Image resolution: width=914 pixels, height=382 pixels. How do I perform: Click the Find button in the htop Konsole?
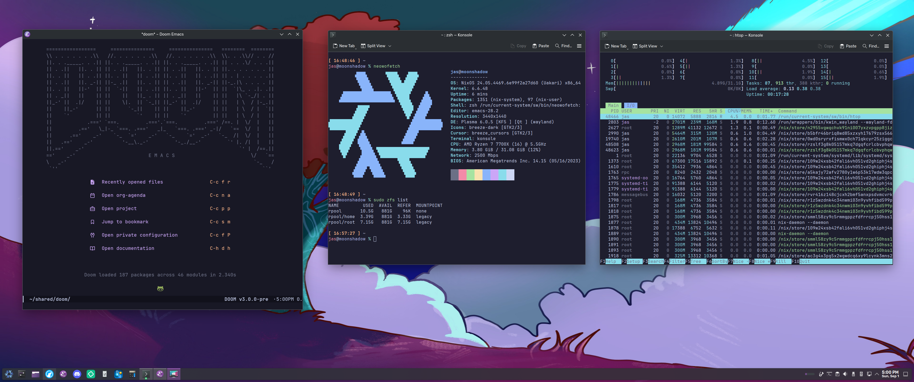point(870,46)
